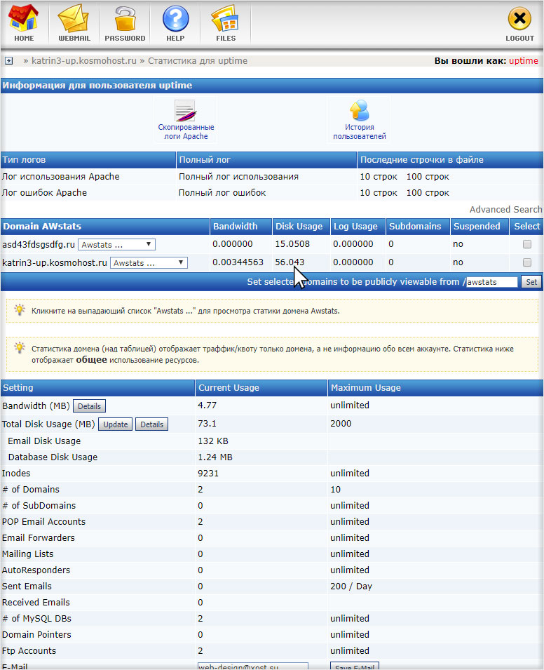Click the Лог ошибок Apache row label
The width and height of the screenshot is (544, 670).
coord(44,193)
